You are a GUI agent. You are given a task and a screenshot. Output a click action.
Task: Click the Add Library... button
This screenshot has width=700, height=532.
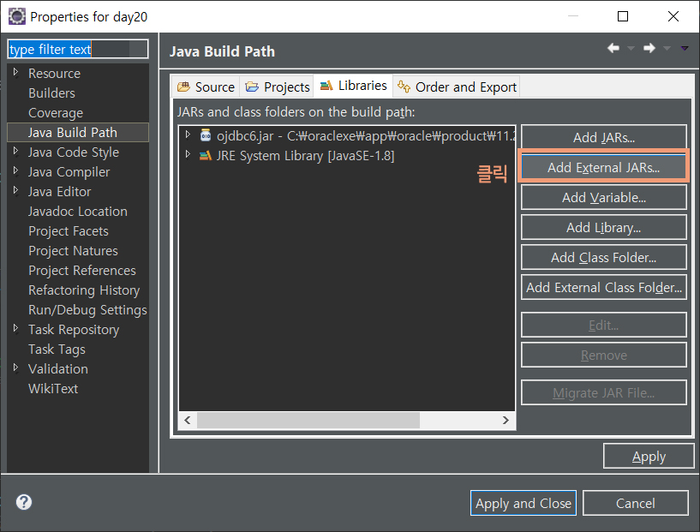[x=603, y=228]
